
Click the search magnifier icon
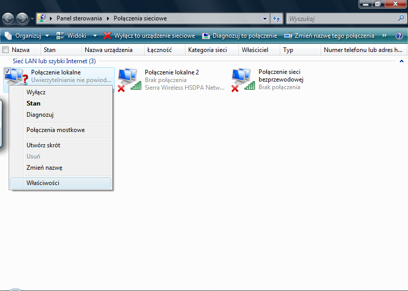pos(401,18)
